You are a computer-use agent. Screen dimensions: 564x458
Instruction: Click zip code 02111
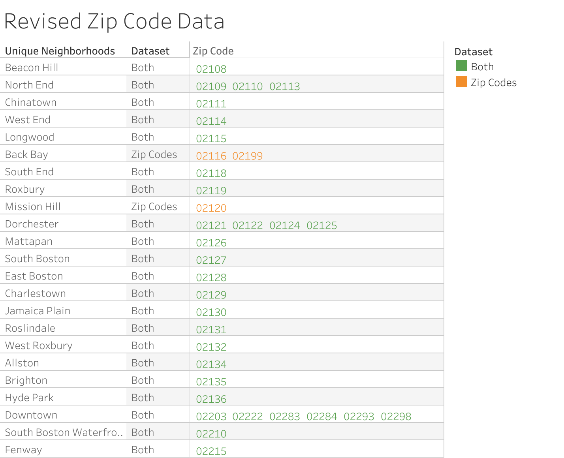pyautogui.click(x=211, y=104)
